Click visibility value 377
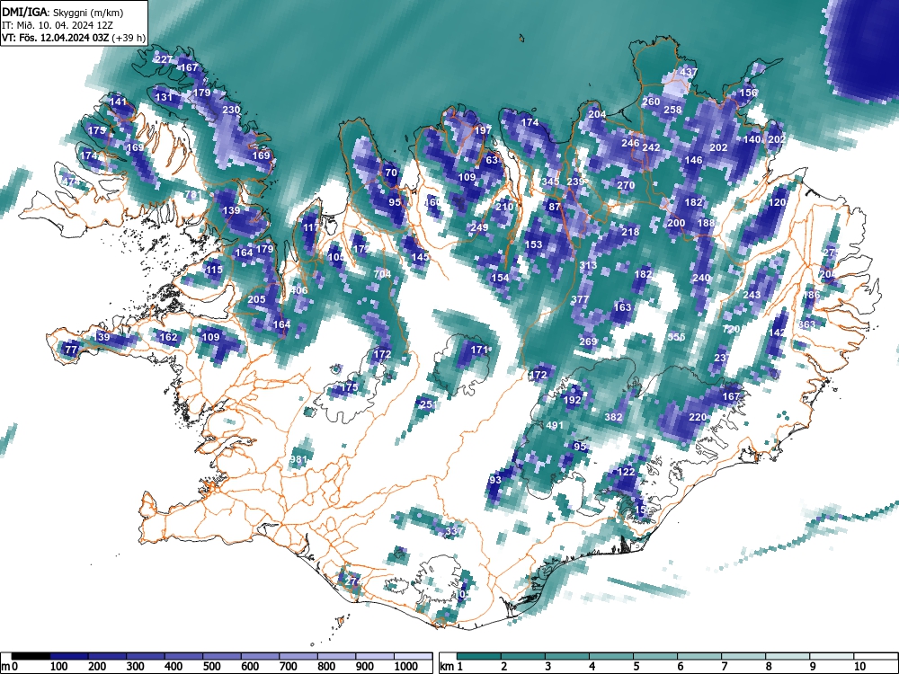This screenshot has height=674, width=899. (580, 299)
